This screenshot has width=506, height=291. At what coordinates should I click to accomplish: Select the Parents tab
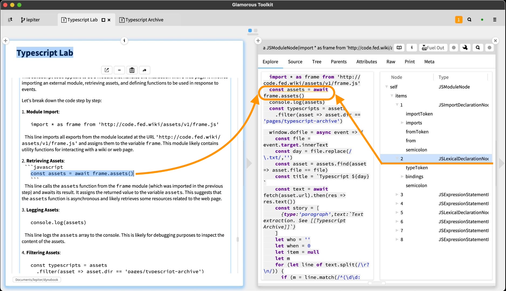click(339, 62)
